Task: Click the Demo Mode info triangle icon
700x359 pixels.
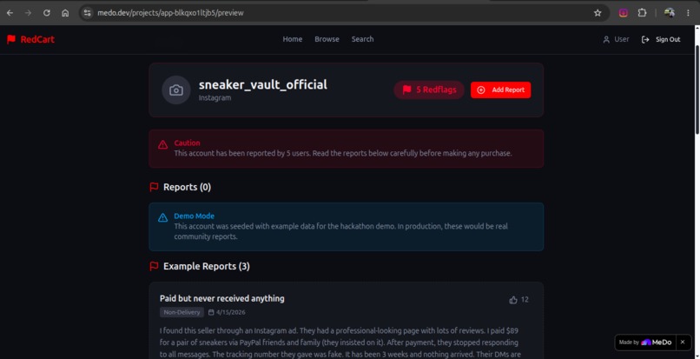Action: pos(163,217)
